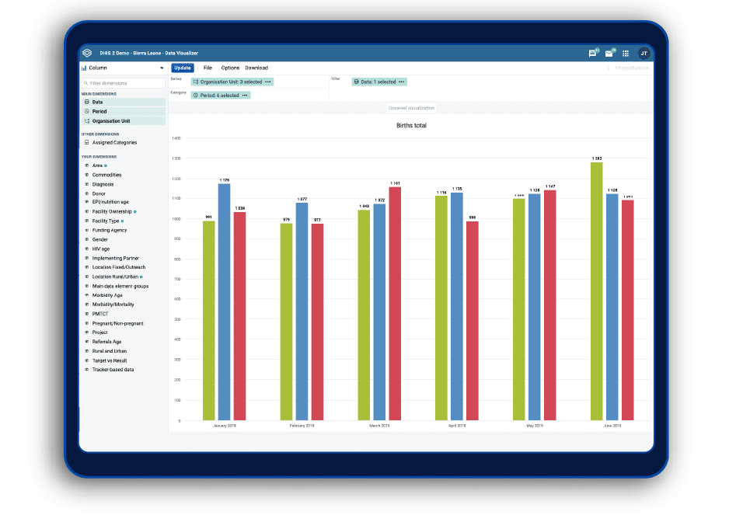Open Period chip options ellipsis

[x=245, y=96]
